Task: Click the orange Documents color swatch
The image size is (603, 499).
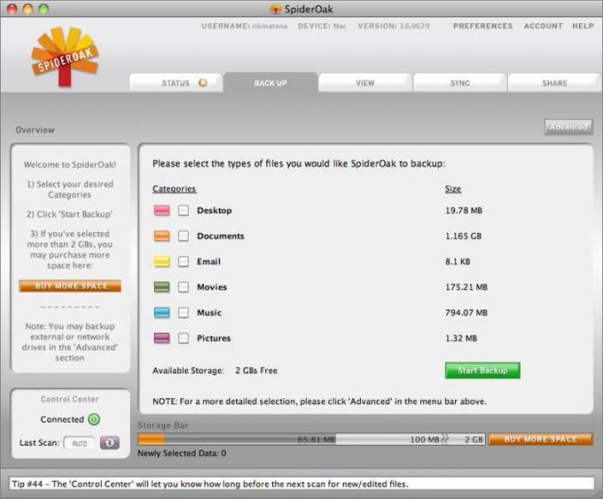Action: coord(162,236)
